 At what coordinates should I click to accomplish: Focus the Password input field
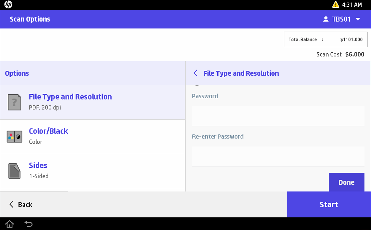(278, 116)
